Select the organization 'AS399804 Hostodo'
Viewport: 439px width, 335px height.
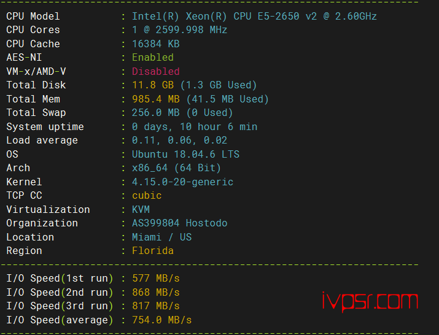click(179, 223)
